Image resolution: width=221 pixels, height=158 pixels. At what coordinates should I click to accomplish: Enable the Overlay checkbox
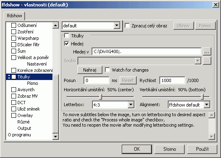14,115
